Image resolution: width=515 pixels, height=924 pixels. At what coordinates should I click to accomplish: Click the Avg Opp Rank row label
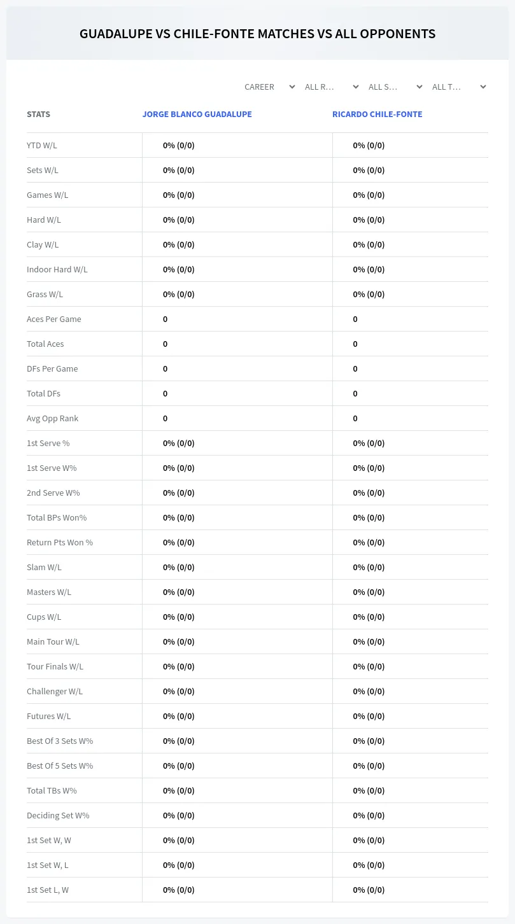tap(53, 418)
